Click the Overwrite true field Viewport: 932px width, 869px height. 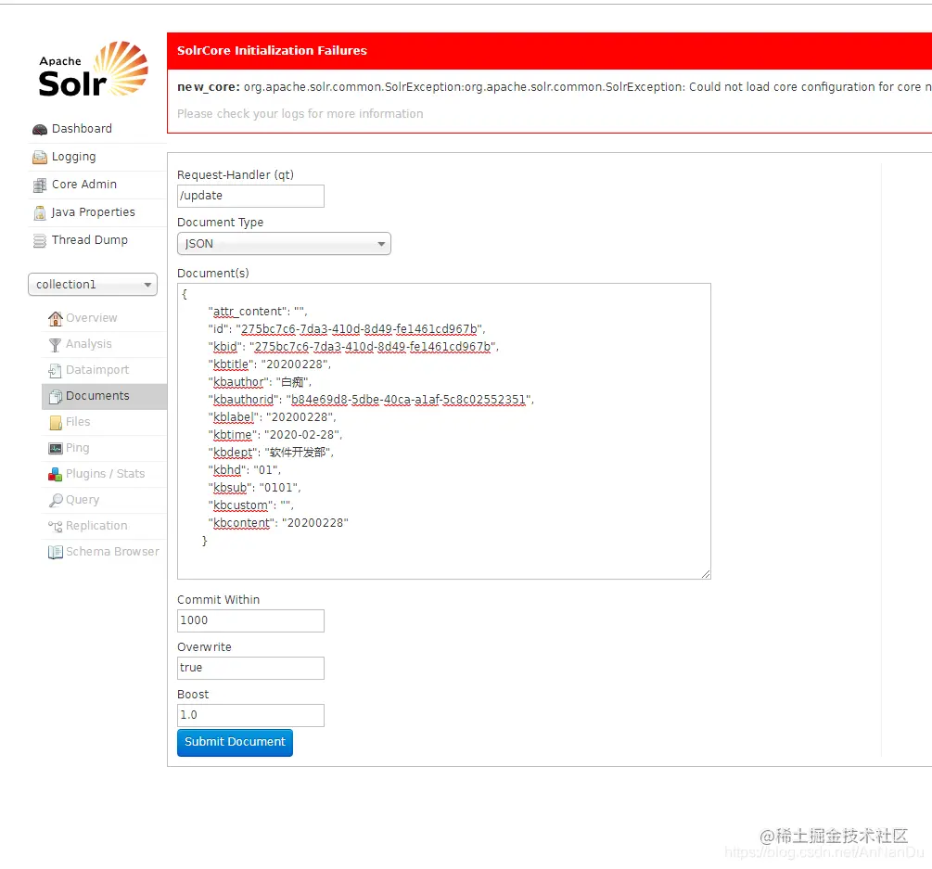(x=250, y=668)
